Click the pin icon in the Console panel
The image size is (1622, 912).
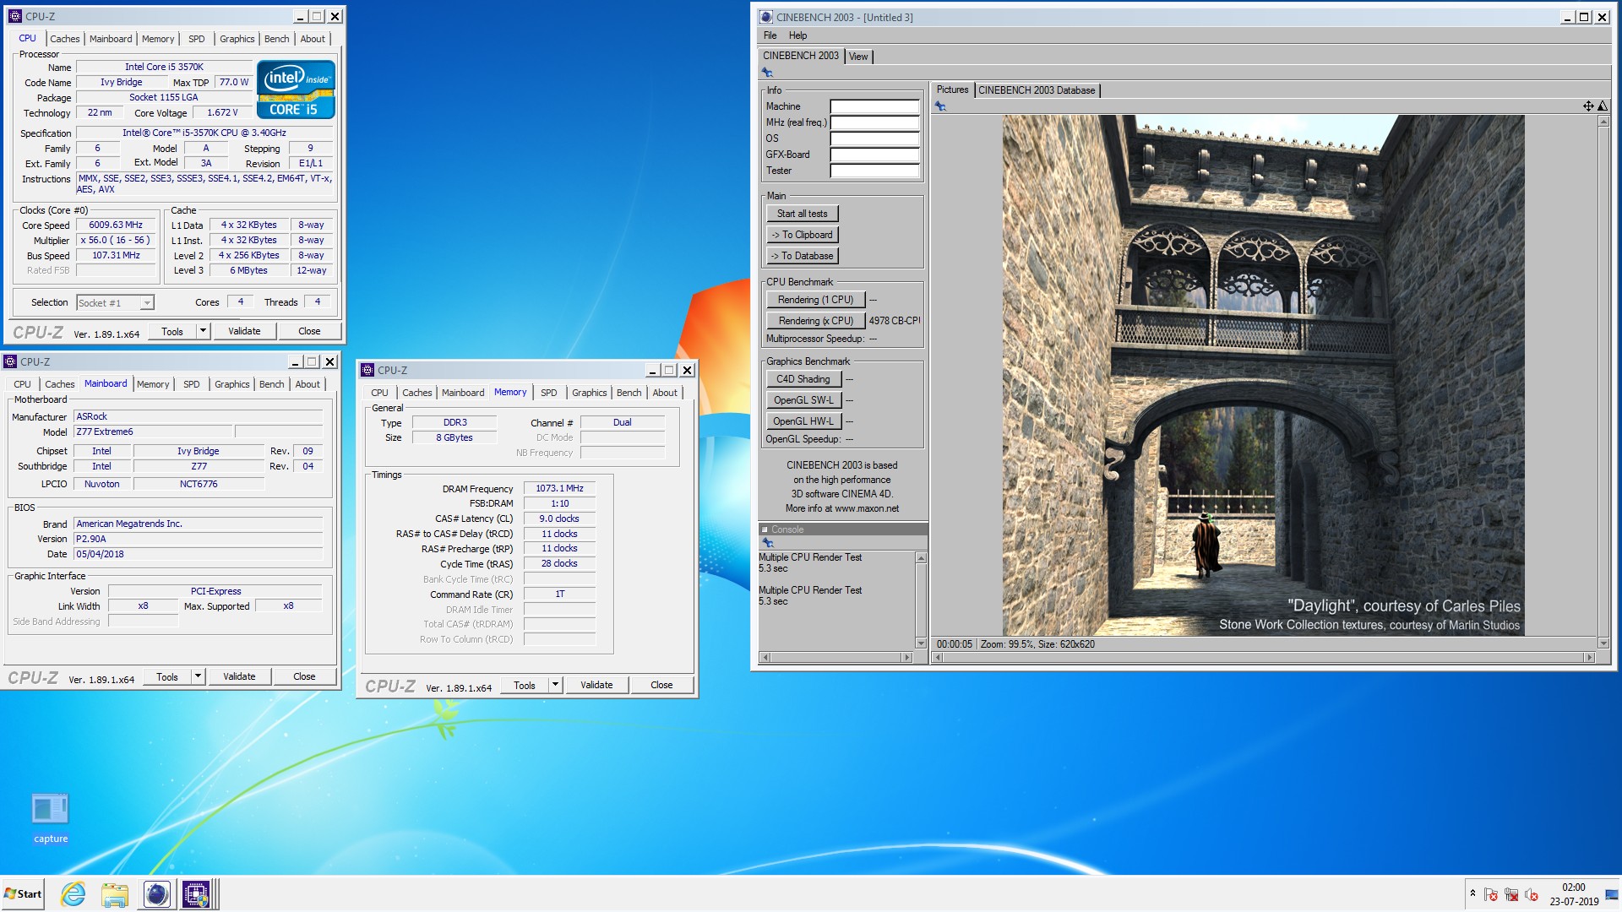(768, 543)
